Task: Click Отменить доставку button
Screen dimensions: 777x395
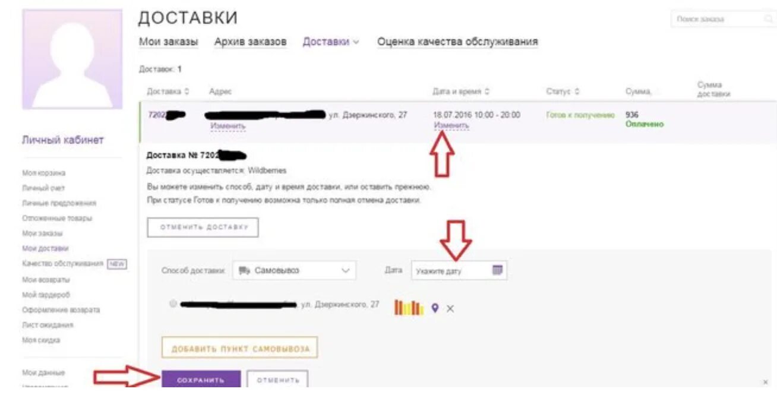Action: click(203, 227)
